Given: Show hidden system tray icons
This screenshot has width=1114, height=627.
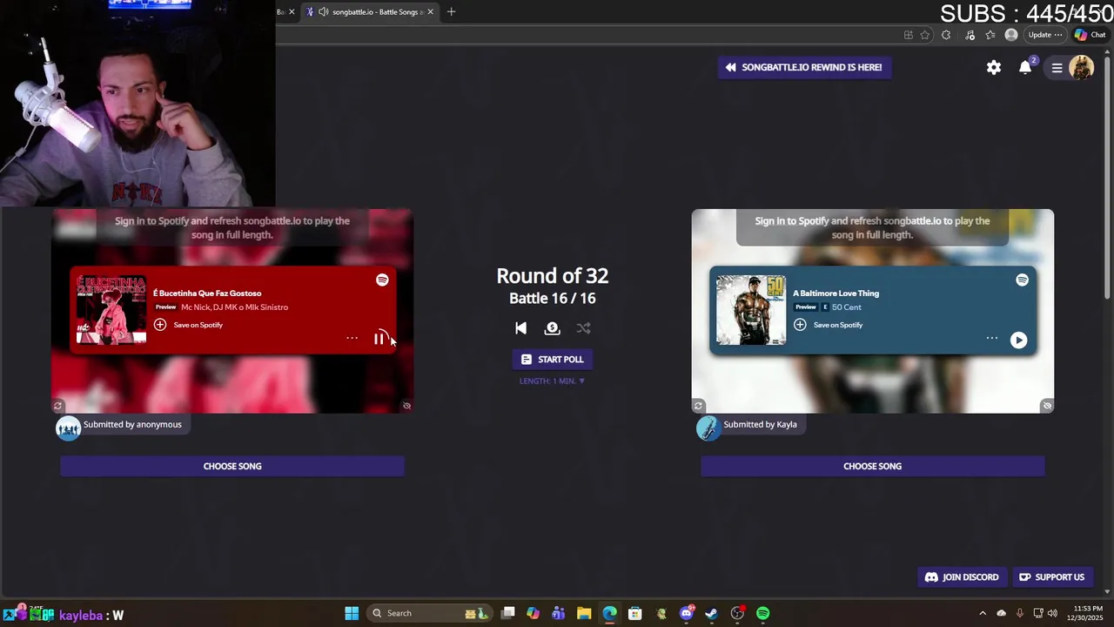Looking at the screenshot, I should tap(983, 613).
